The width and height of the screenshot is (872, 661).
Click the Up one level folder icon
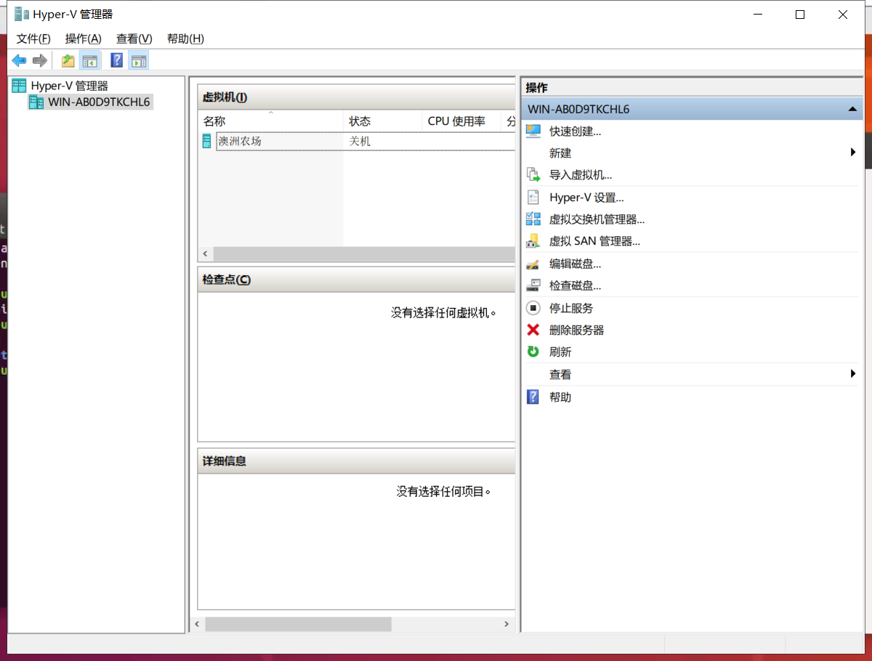coord(68,60)
